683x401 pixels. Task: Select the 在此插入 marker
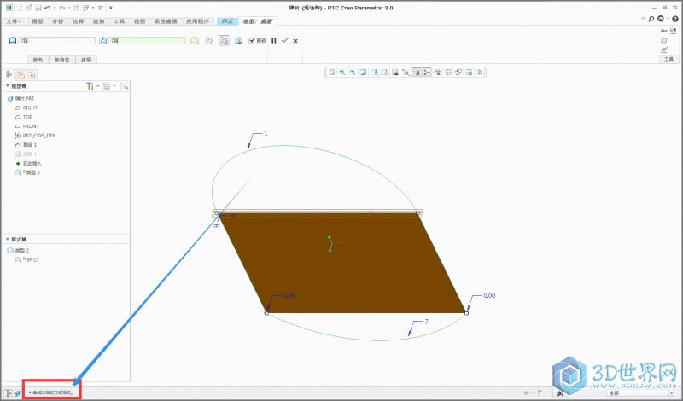tap(28, 164)
